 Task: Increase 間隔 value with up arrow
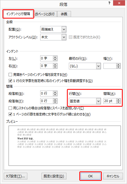tap(118, 100)
